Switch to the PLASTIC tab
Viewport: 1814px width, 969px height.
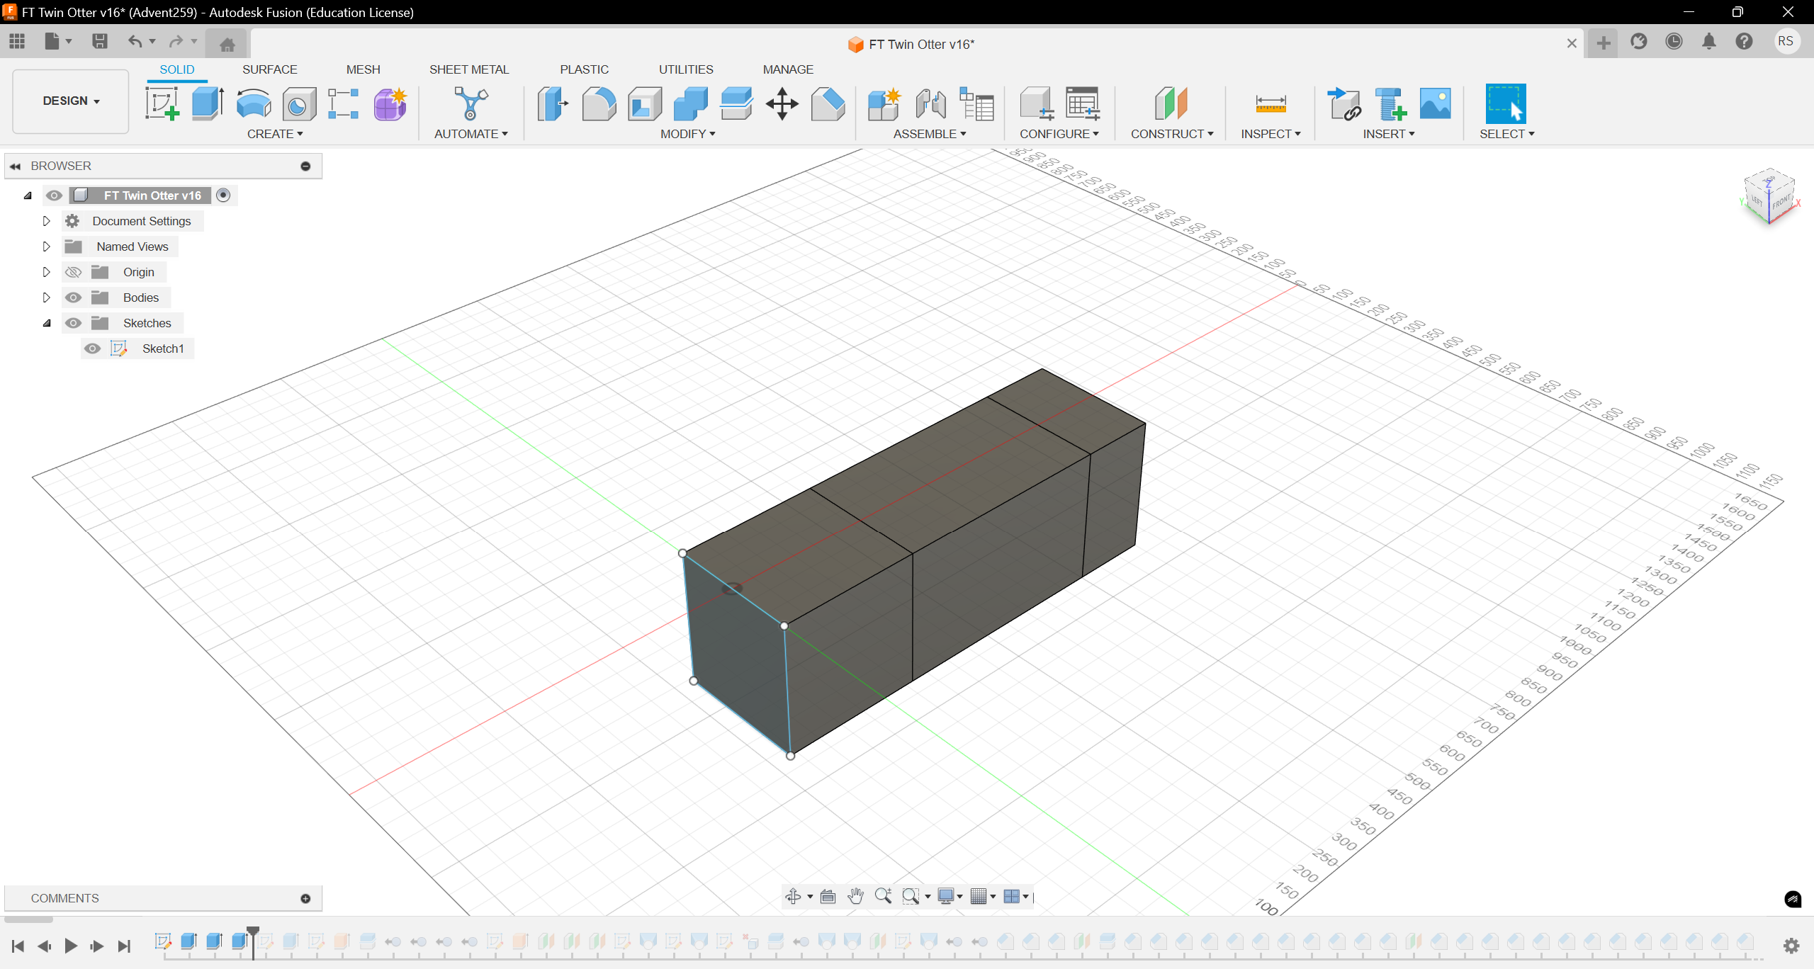[x=585, y=69]
